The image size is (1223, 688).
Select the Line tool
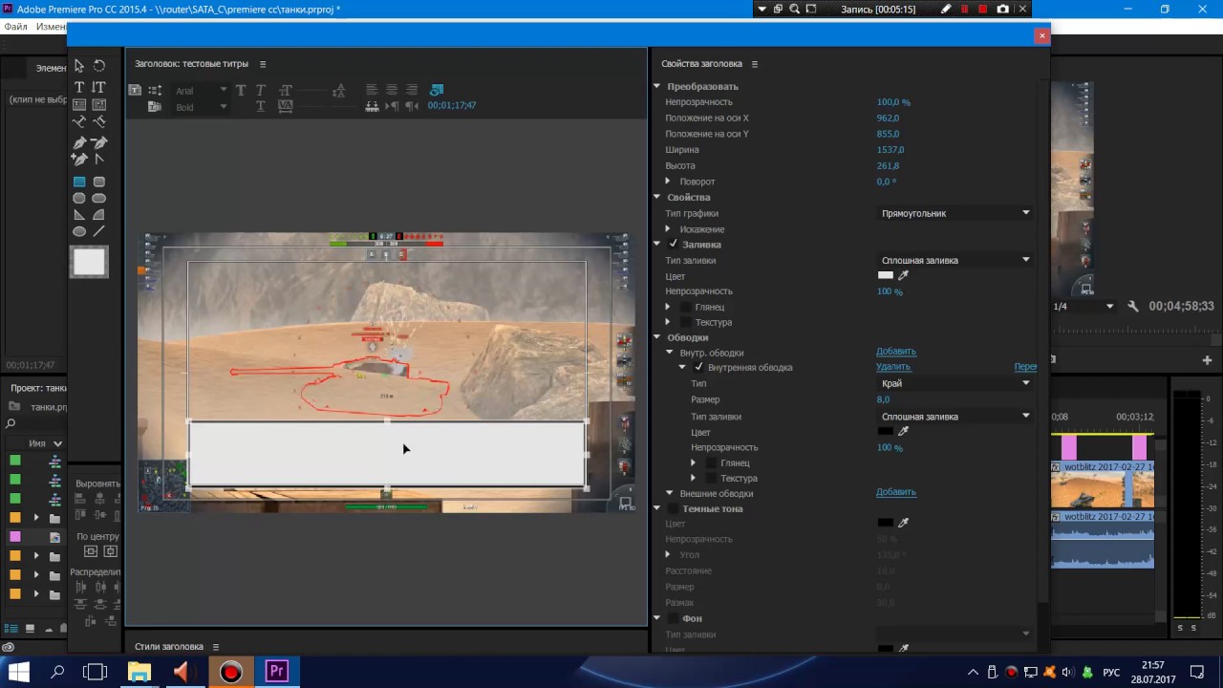[99, 231]
